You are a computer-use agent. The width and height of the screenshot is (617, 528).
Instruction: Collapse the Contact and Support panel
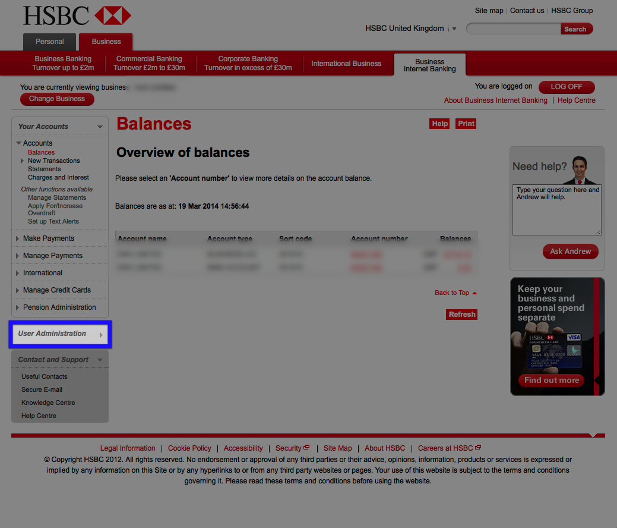point(100,360)
